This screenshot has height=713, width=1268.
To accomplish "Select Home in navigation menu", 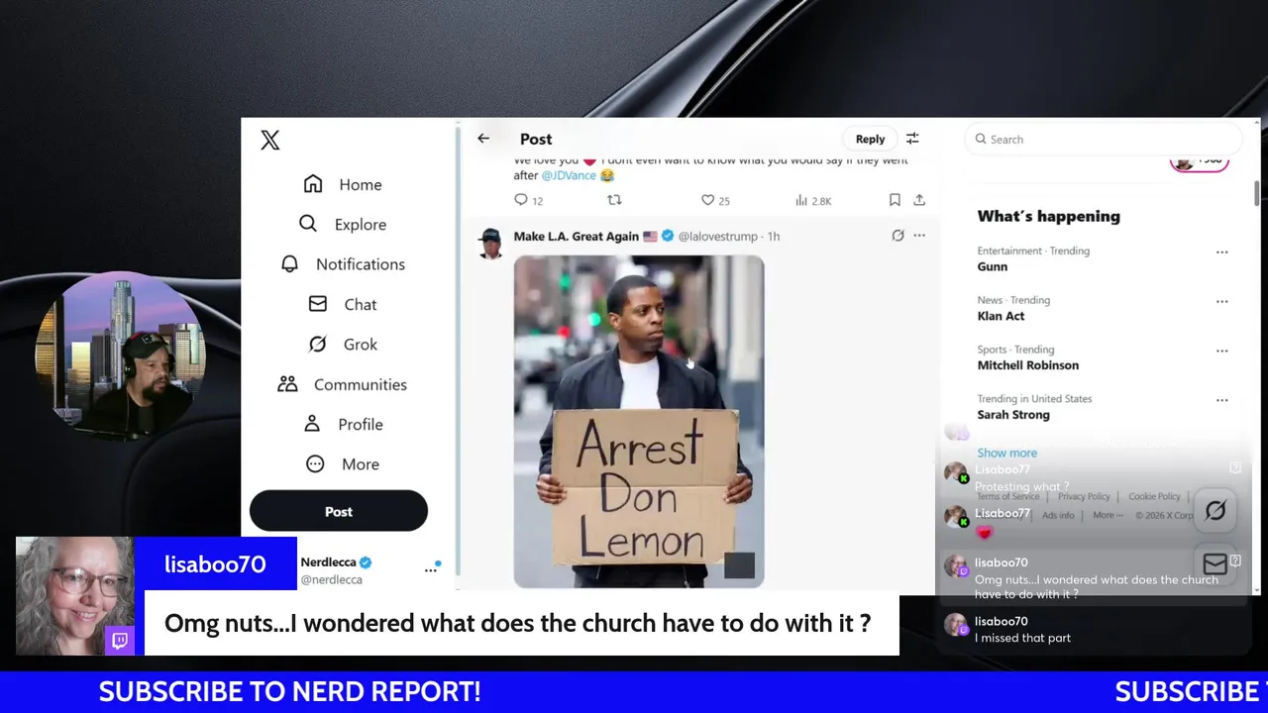I will [361, 184].
